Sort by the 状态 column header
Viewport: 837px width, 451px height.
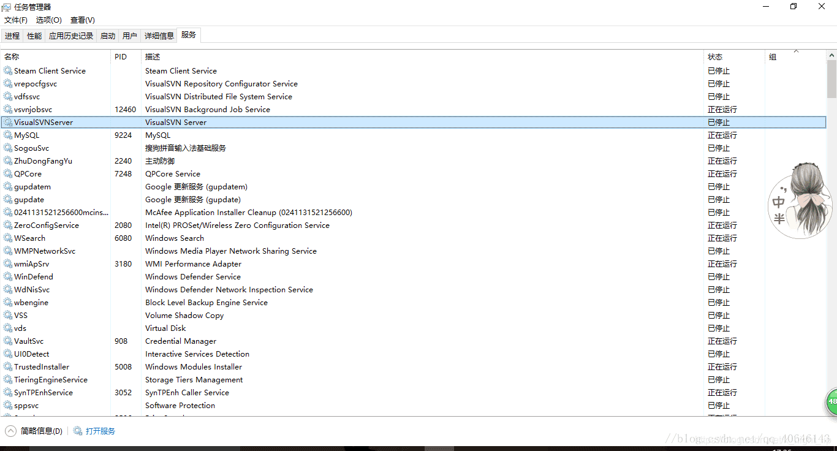tap(735, 57)
